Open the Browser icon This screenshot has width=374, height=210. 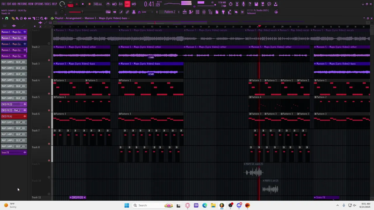210,12
